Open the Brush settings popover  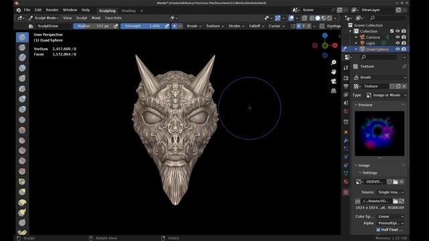[194, 26]
